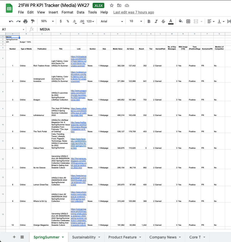Open vertical align options
This screenshot has width=231, height=242.
pyautogui.click(x=221, y=21)
